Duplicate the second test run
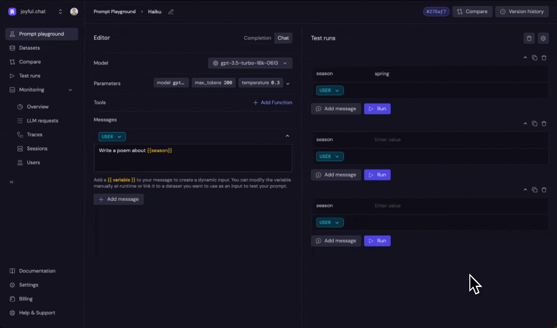 coord(535,123)
